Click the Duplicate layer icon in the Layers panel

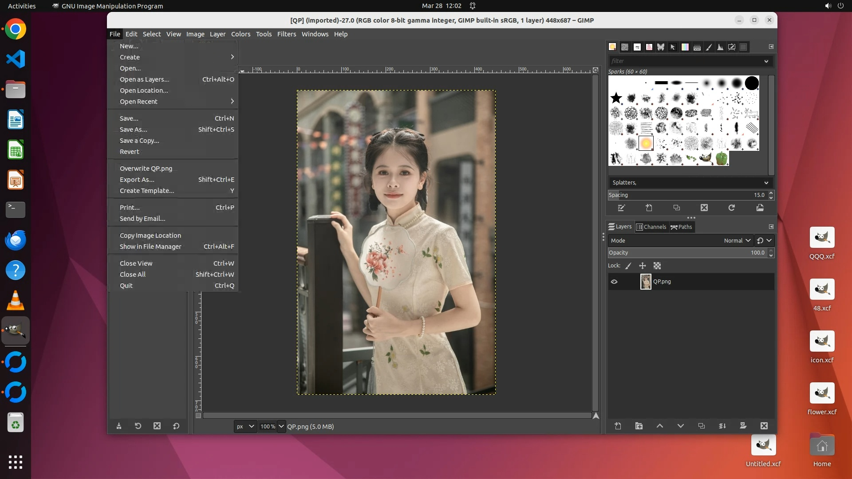(x=702, y=426)
